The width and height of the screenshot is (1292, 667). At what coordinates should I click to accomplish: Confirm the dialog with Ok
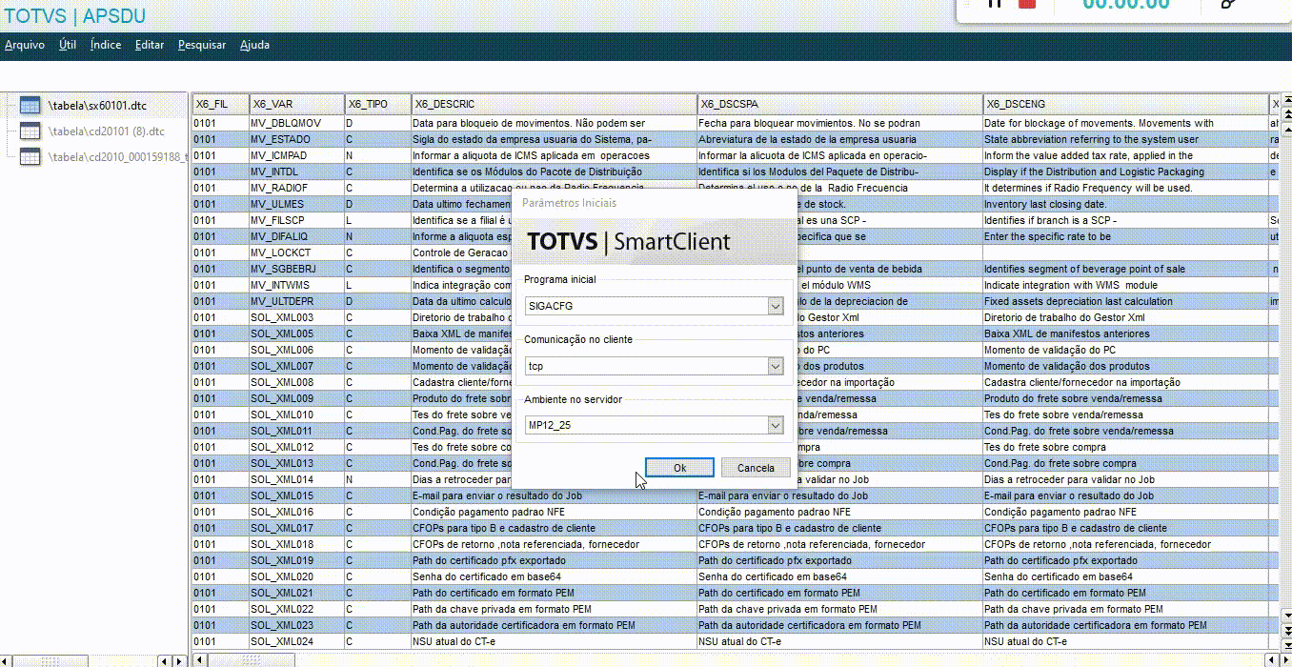[x=679, y=468]
